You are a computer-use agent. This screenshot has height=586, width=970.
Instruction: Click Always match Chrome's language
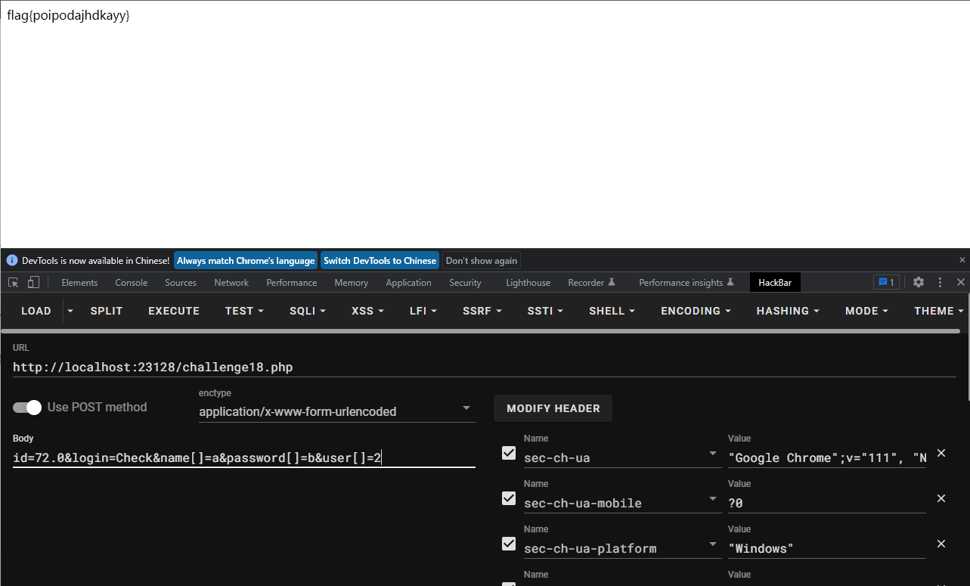246,260
